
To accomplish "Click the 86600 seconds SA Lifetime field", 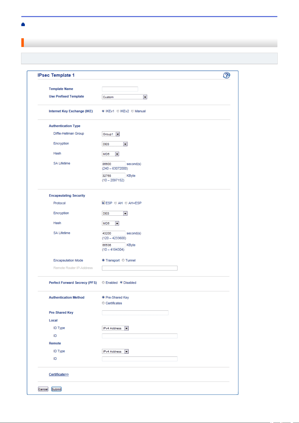I will click(x=113, y=164).
